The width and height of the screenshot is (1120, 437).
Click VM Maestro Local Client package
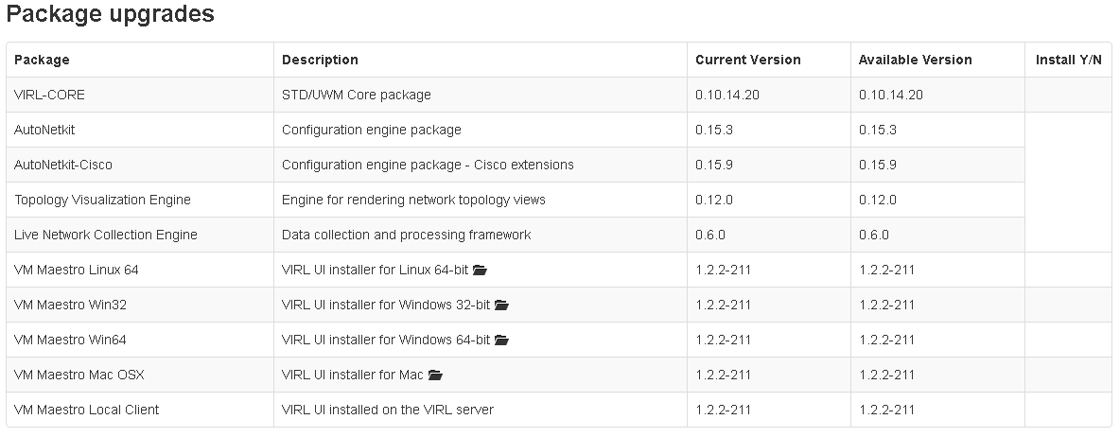(x=86, y=410)
